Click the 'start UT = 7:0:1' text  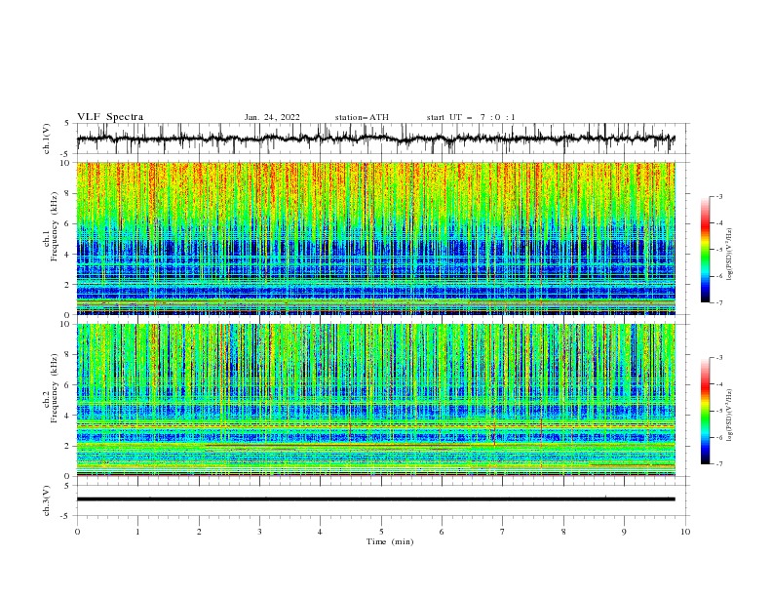pyautogui.click(x=471, y=117)
